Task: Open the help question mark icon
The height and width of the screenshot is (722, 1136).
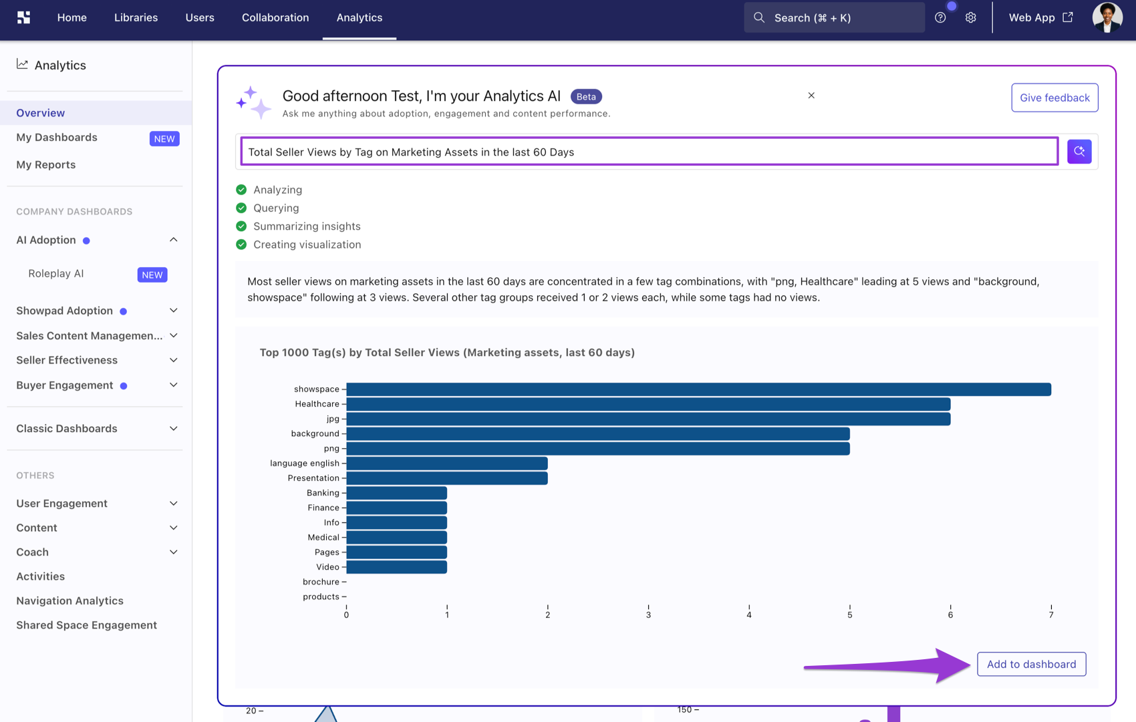Action: [940, 18]
